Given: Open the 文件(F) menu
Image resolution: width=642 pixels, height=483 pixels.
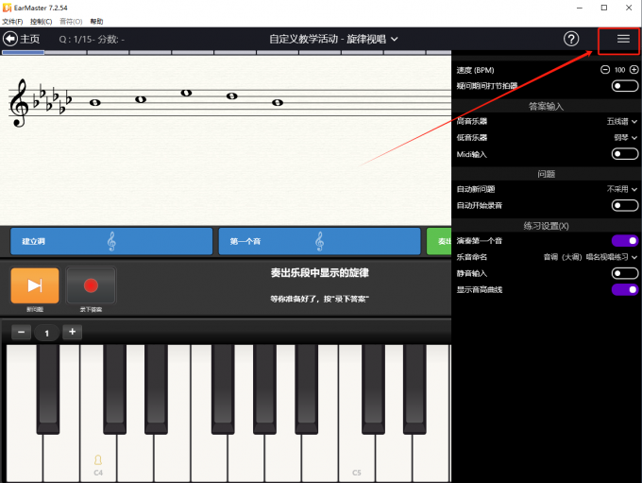Looking at the screenshot, I should (x=12, y=21).
